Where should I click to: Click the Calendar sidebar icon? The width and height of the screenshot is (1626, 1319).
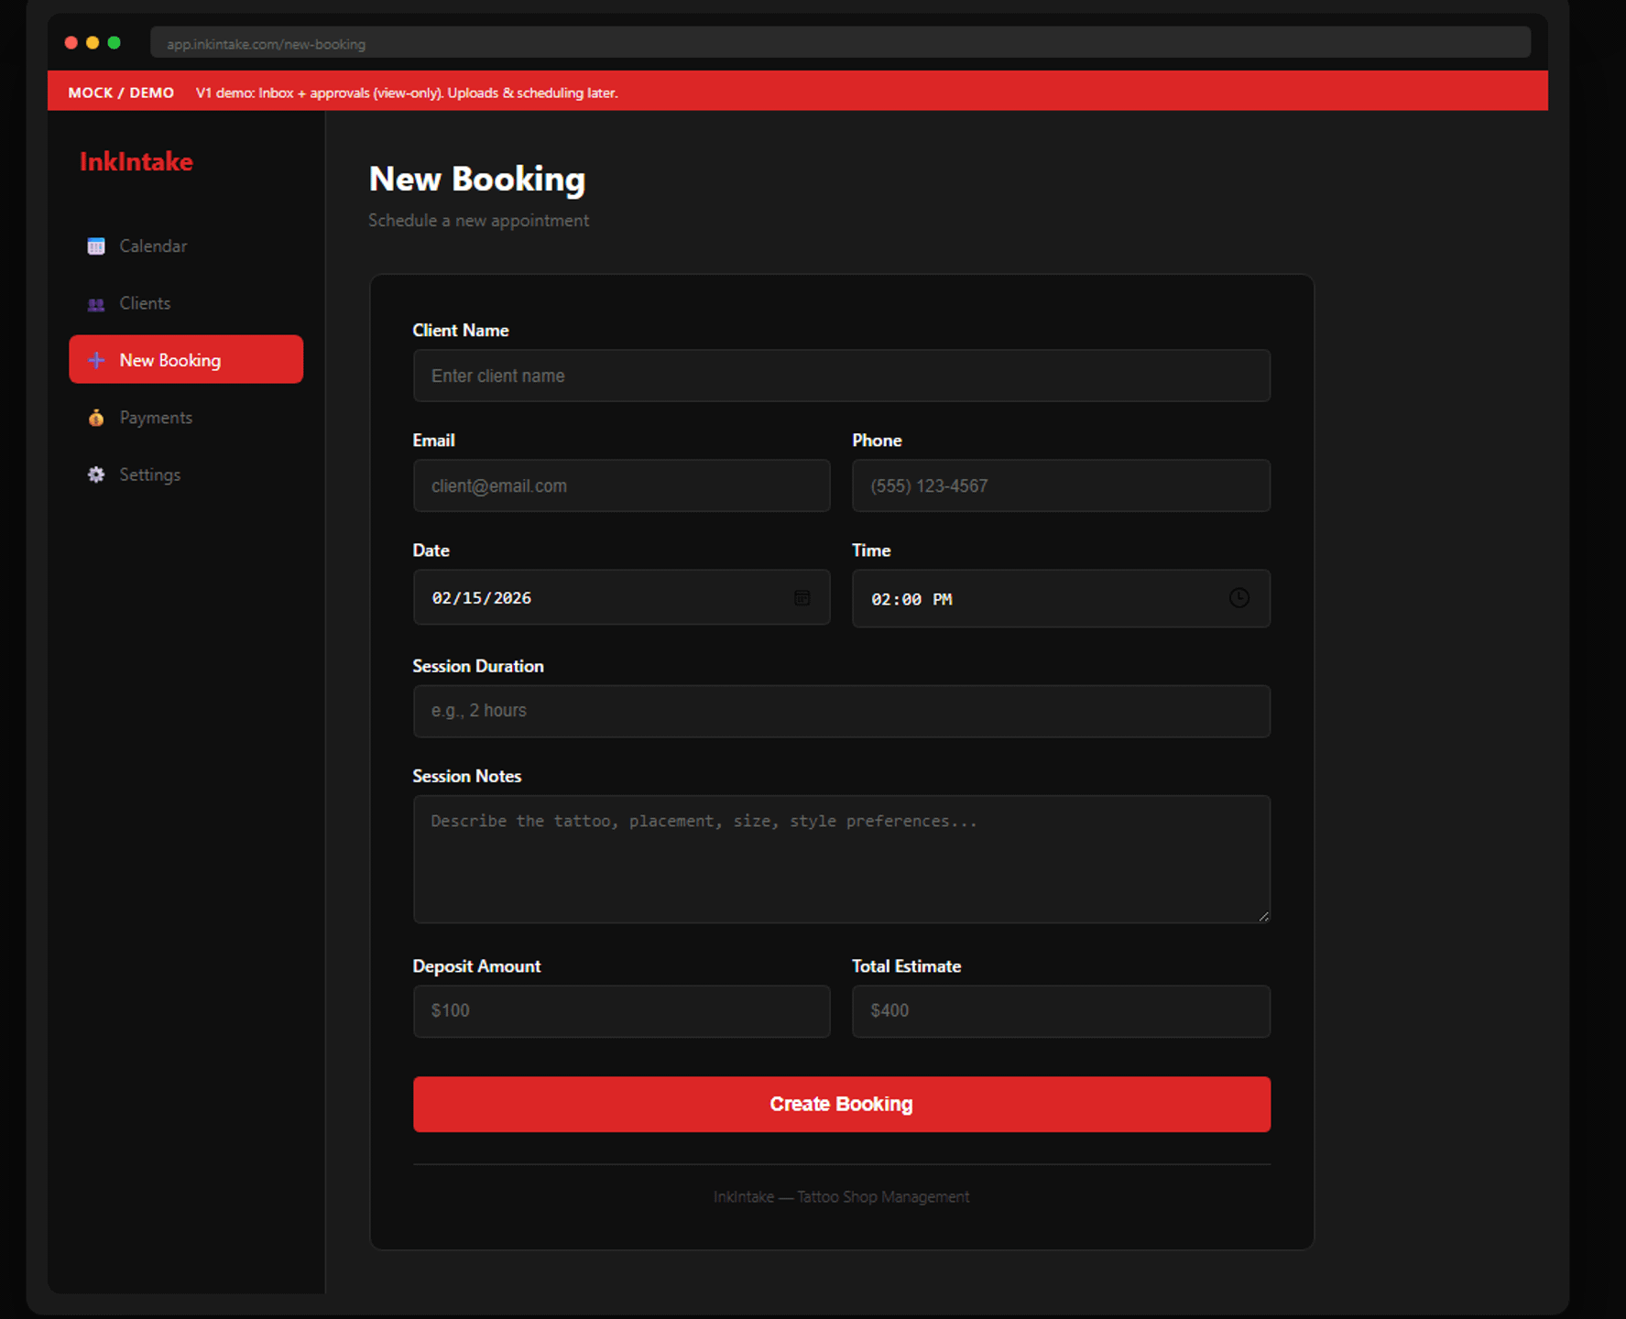pos(95,246)
